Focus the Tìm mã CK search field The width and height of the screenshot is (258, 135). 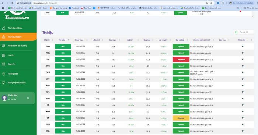tap(244, 32)
